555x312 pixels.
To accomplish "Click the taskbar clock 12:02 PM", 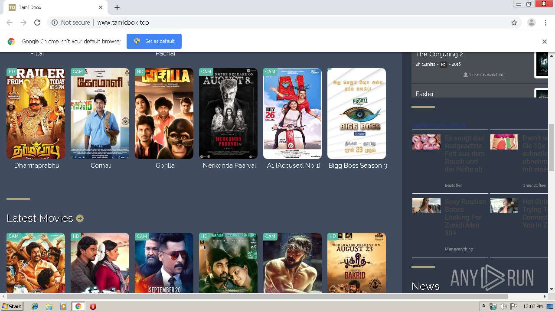I will (533, 306).
